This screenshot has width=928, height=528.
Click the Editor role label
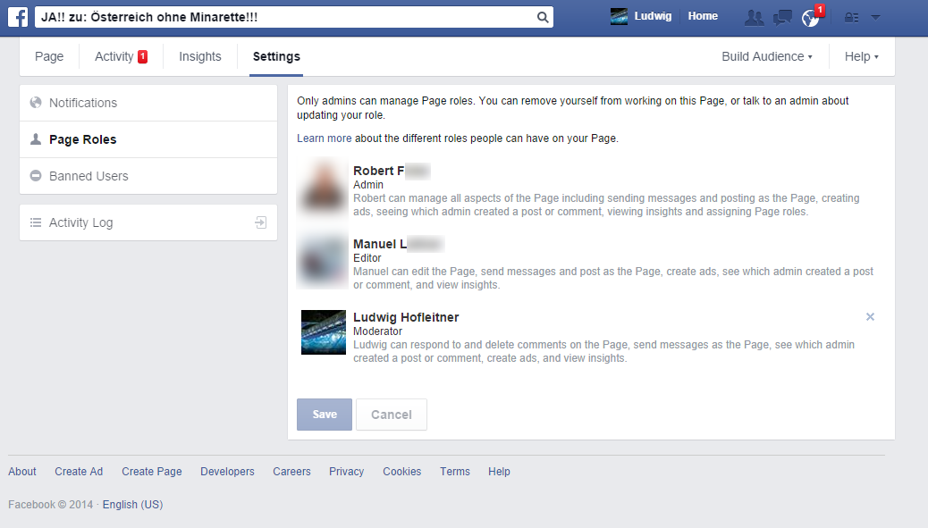[x=367, y=258]
